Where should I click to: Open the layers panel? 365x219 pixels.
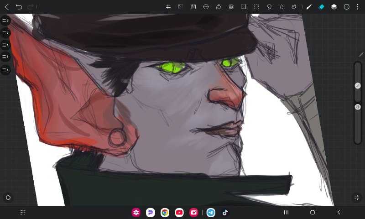pyautogui.click(x=334, y=7)
